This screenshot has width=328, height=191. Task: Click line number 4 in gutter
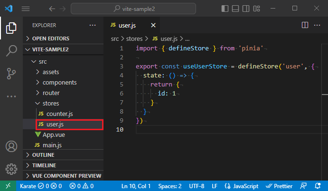click(122, 76)
